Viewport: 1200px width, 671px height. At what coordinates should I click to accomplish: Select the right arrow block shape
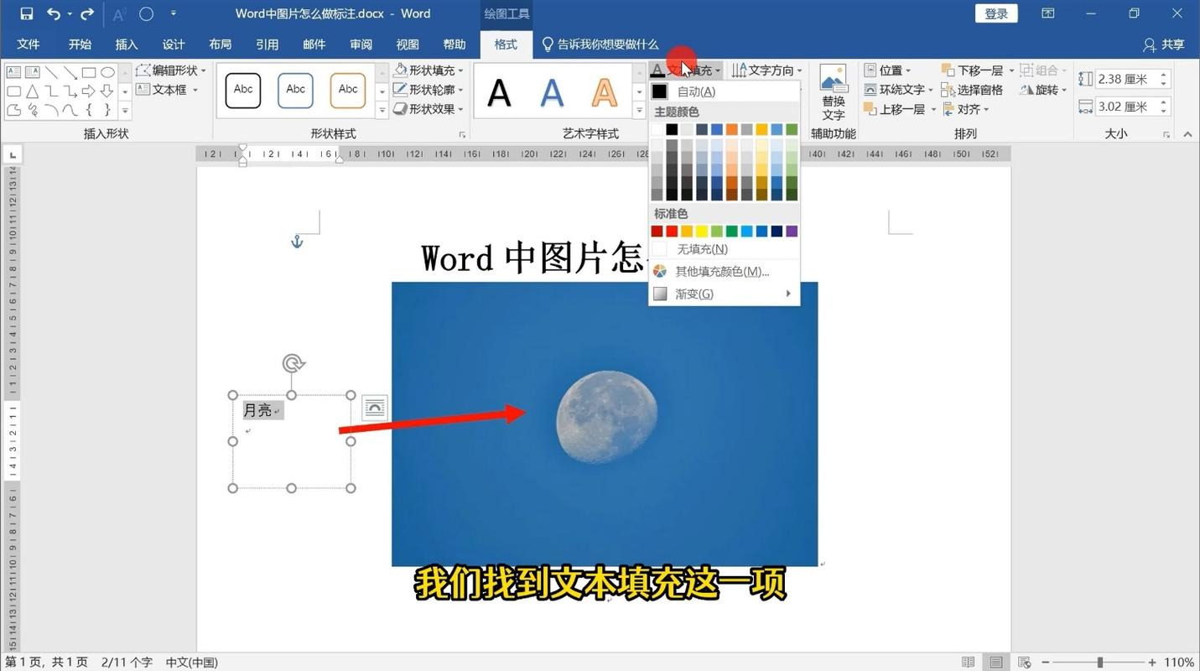[88, 91]
